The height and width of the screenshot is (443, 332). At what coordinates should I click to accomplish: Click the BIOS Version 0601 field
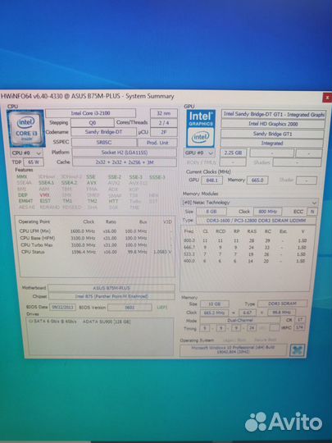(130, 307)
